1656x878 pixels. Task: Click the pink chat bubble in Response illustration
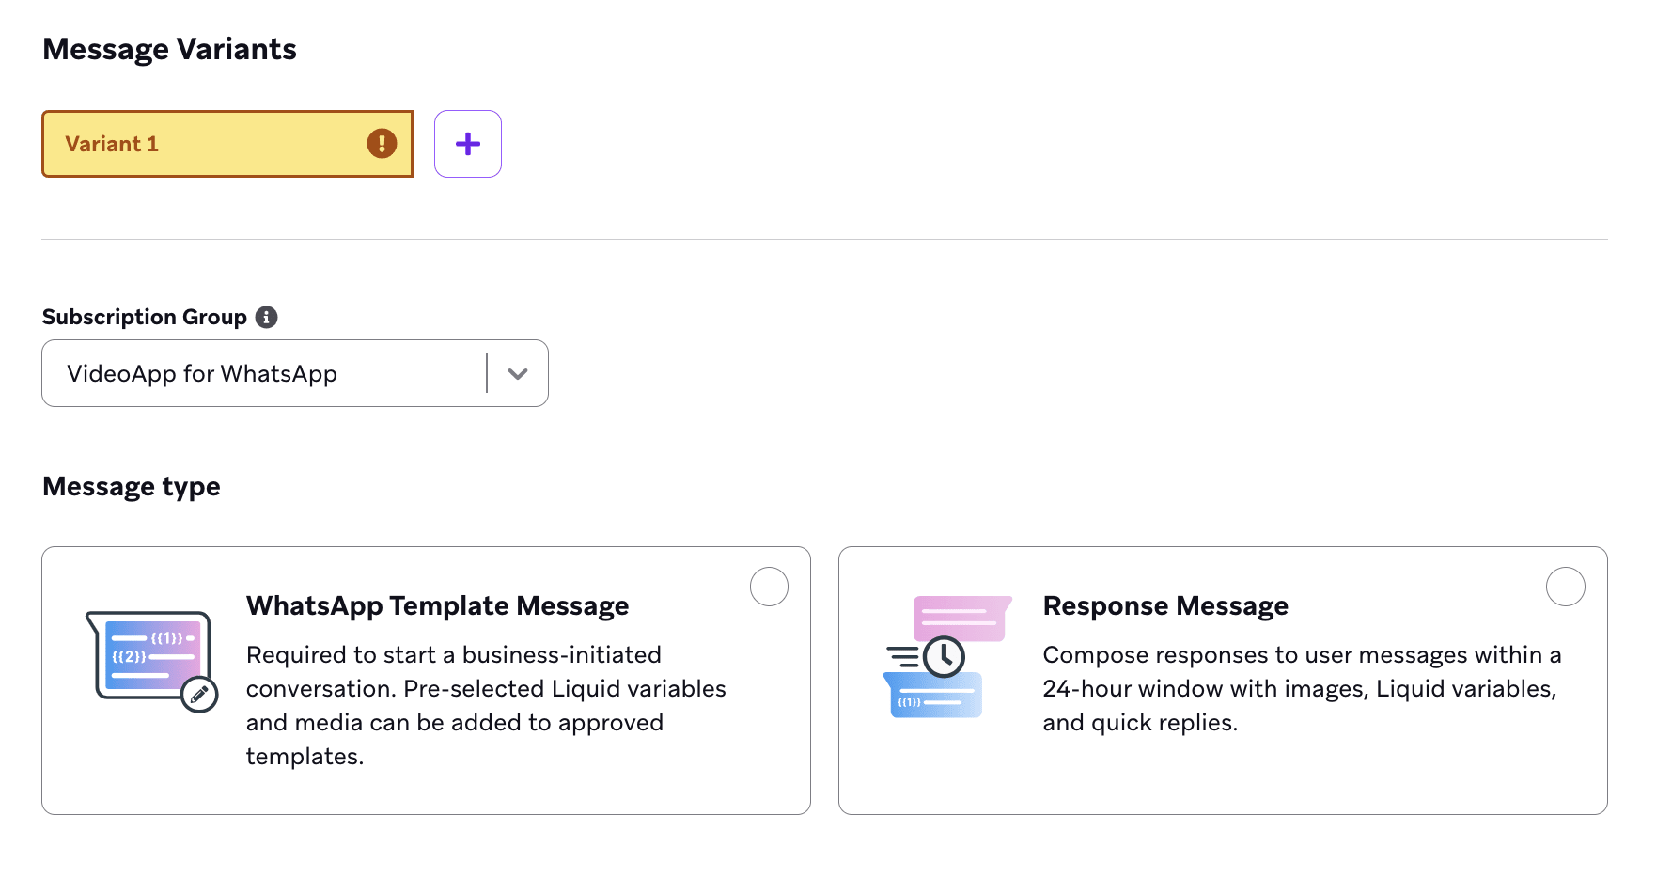[x=961, y=617]
